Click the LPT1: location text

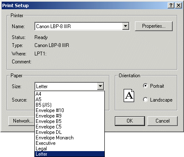point(40,54)
